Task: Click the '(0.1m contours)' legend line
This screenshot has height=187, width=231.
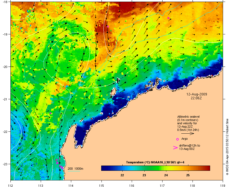Action: tap(188, 120)
